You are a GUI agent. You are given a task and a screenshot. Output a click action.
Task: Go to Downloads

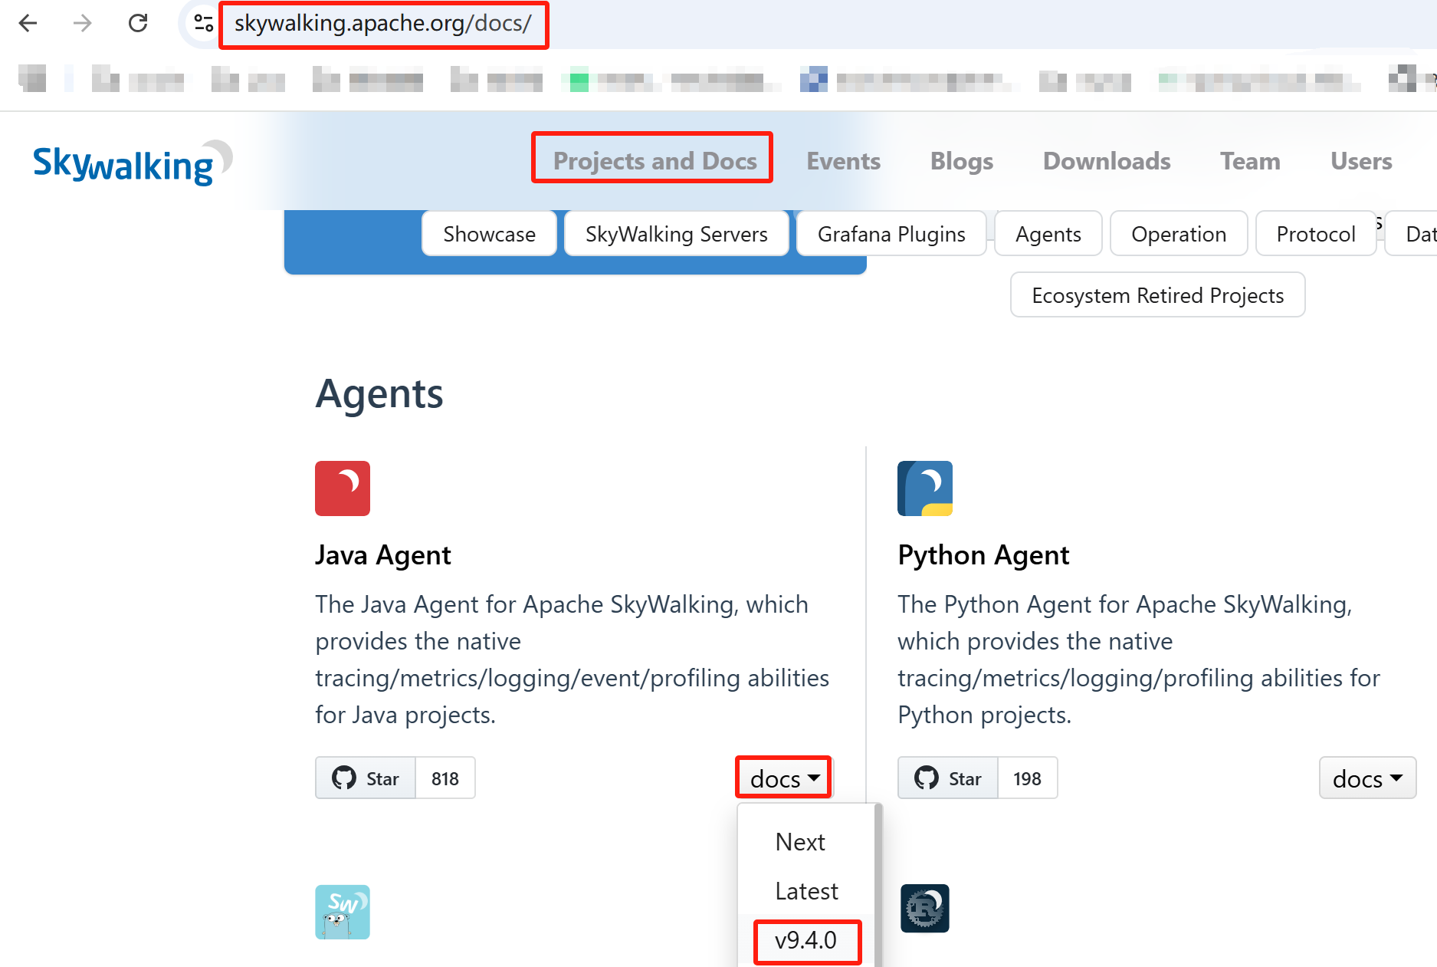point(1106,161)
